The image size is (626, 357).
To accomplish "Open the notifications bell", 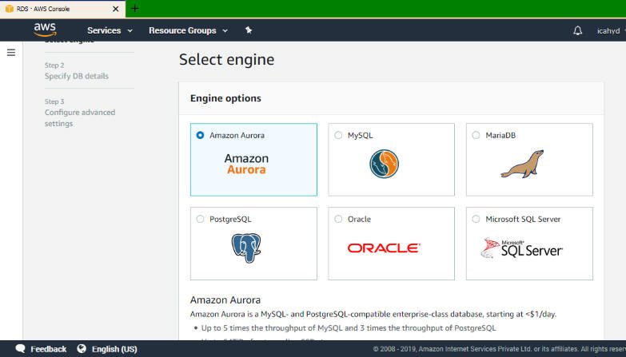I will tap(578, 30).
